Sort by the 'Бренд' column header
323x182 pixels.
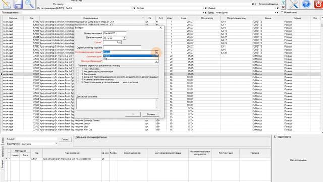pos(268,18)
